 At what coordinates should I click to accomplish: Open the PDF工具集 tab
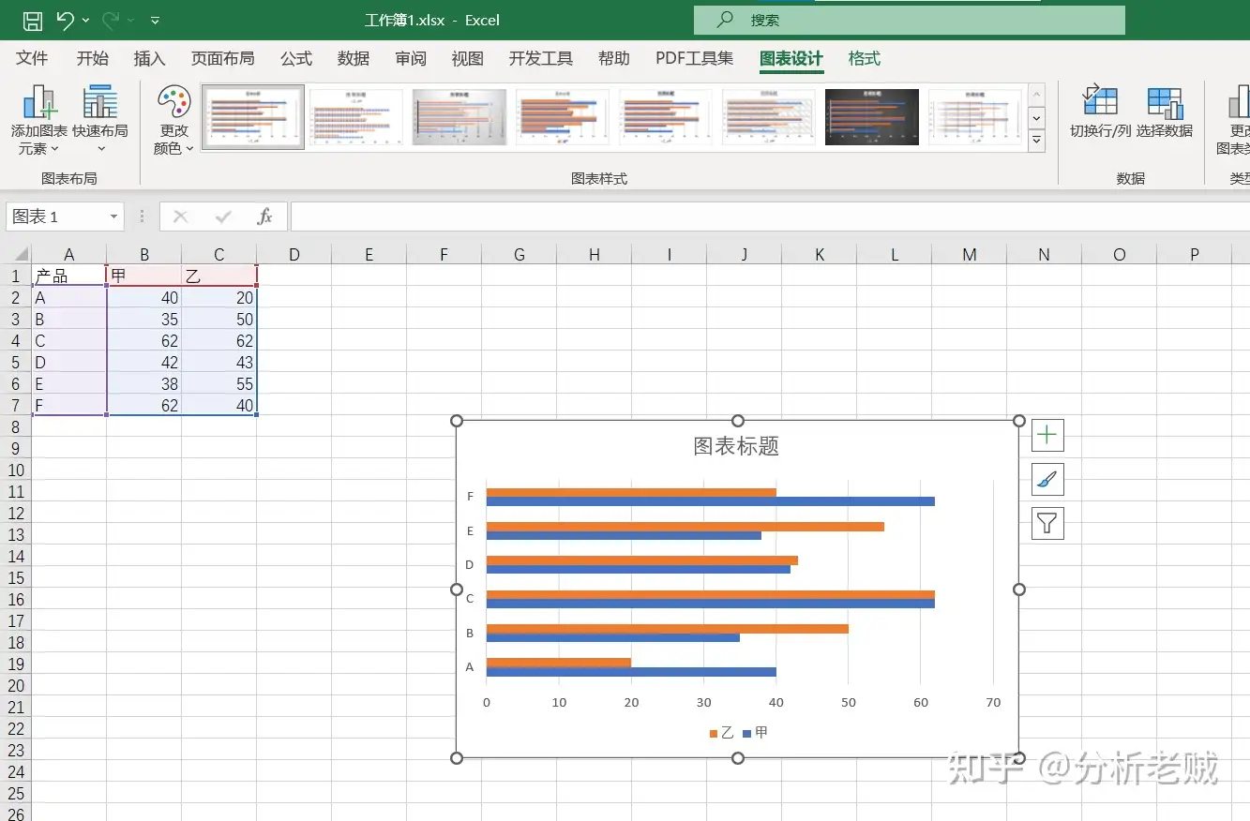(695, 58)
